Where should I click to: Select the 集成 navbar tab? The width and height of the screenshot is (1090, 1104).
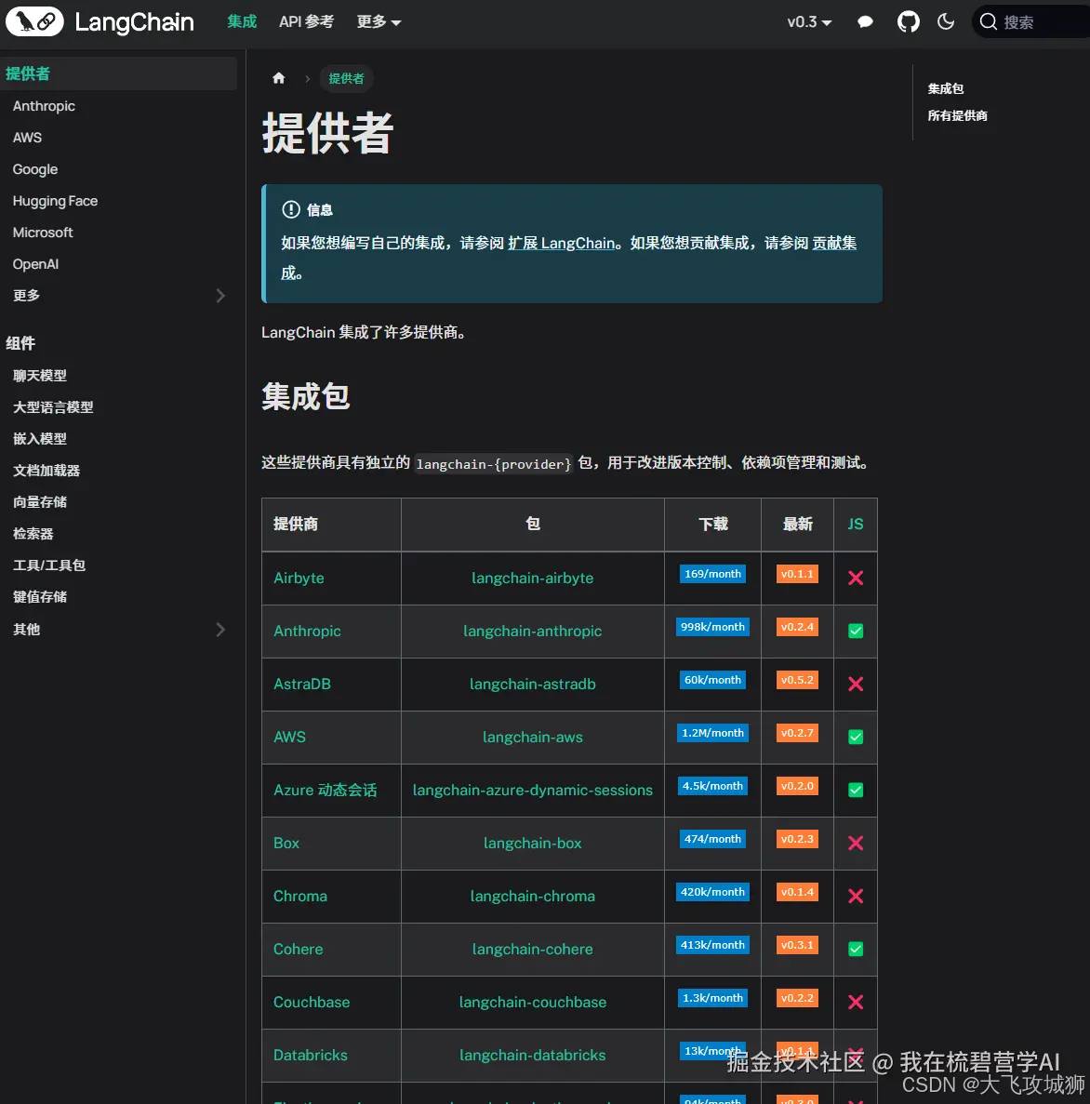242,21
